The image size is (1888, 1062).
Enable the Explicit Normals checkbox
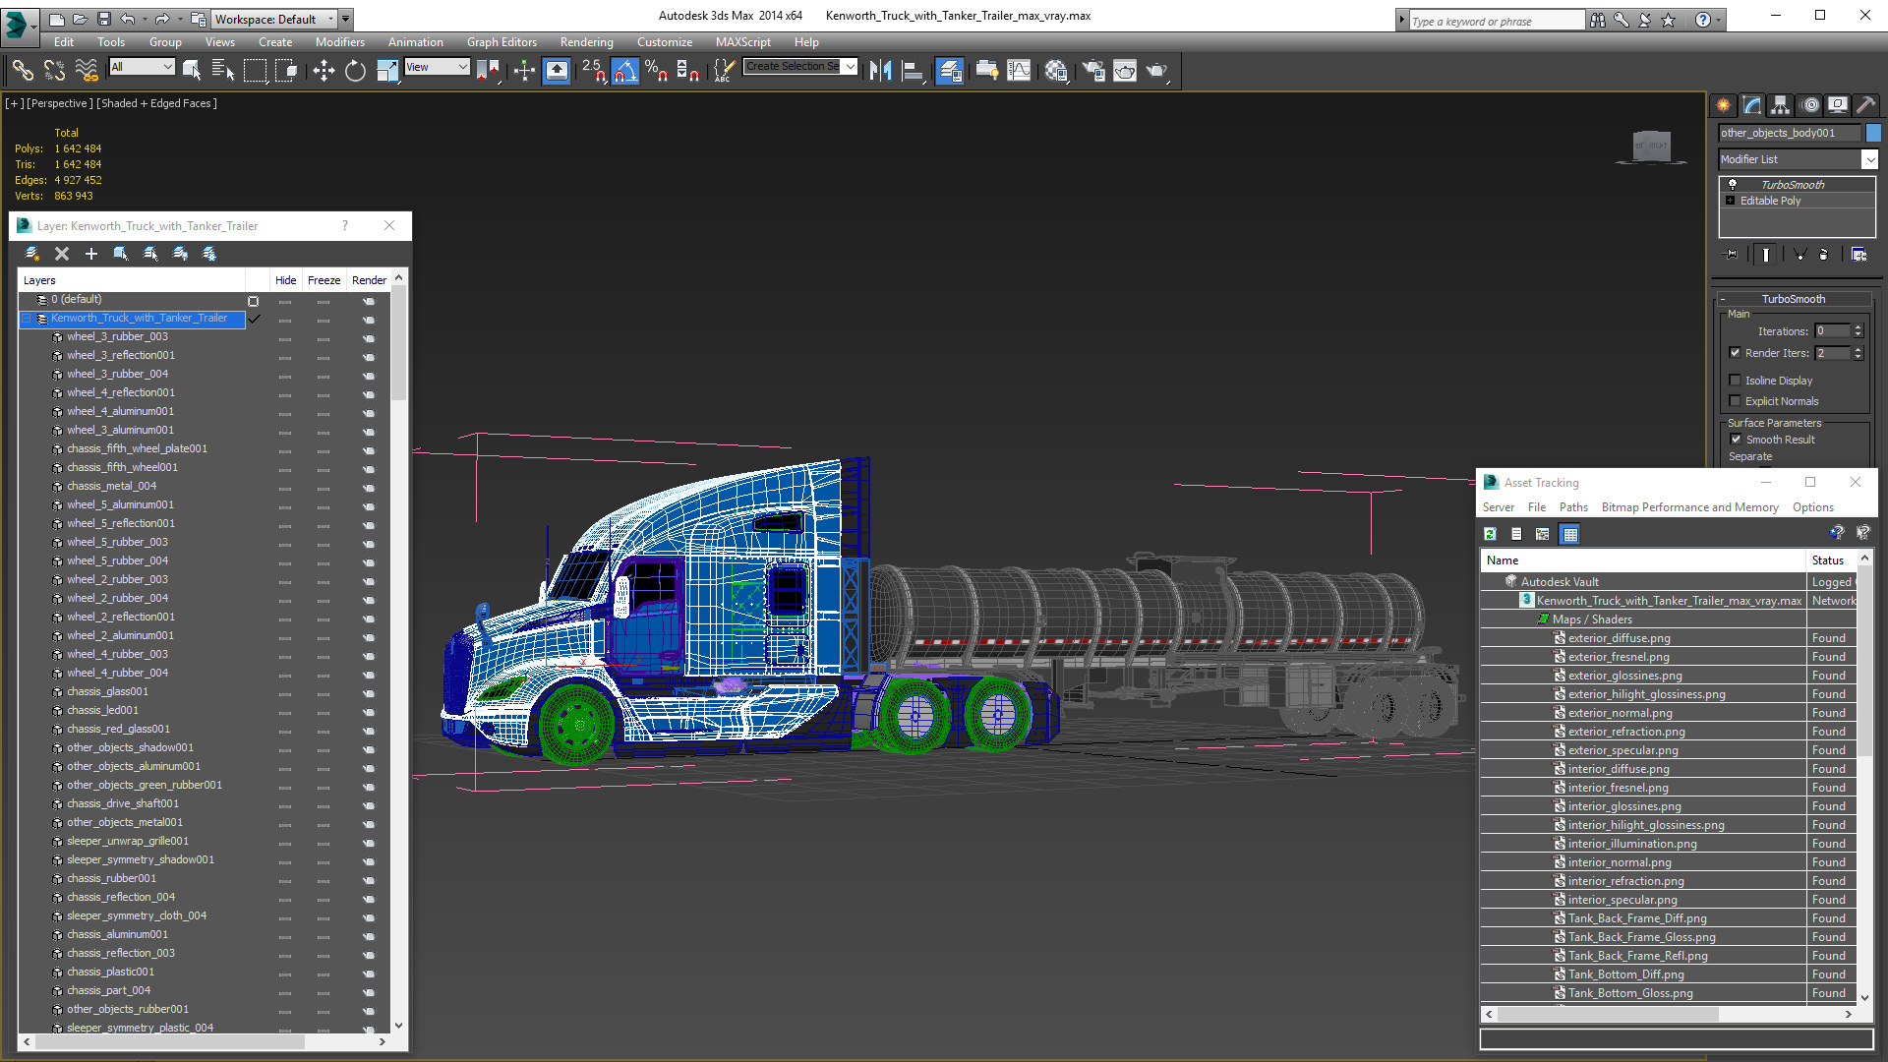tap(1736, 400)
